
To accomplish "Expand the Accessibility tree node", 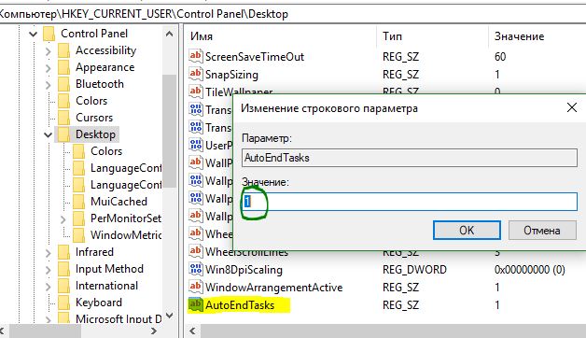I will (x=49, y=50).
